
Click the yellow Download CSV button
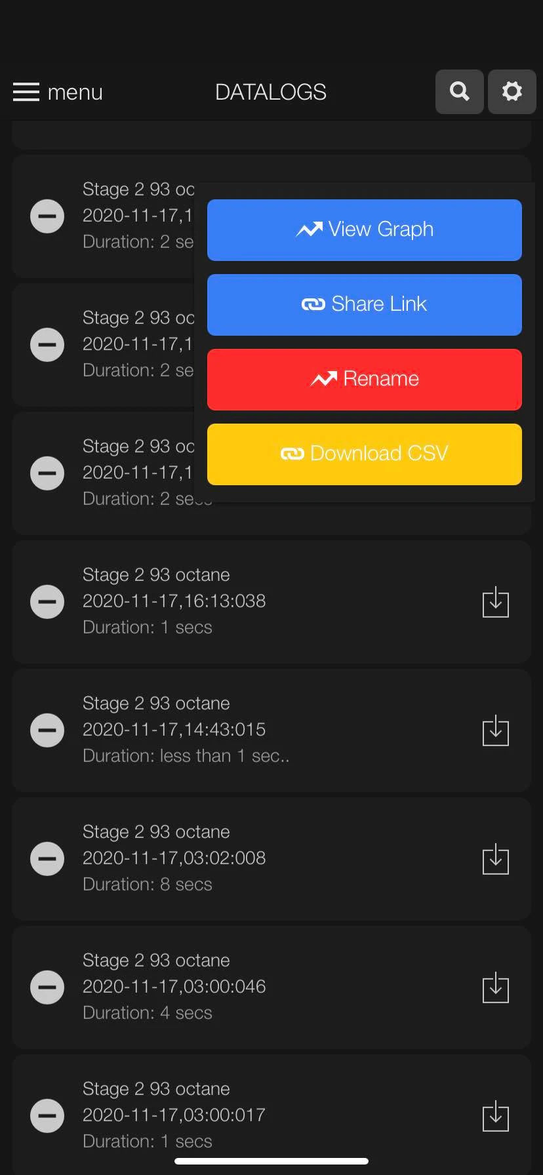coord(365,454)
